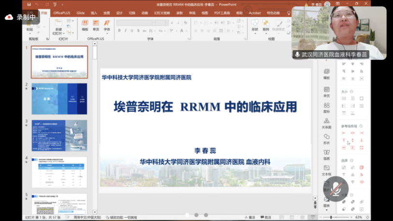Toggle italic text formatting

(x=126, y=30)
